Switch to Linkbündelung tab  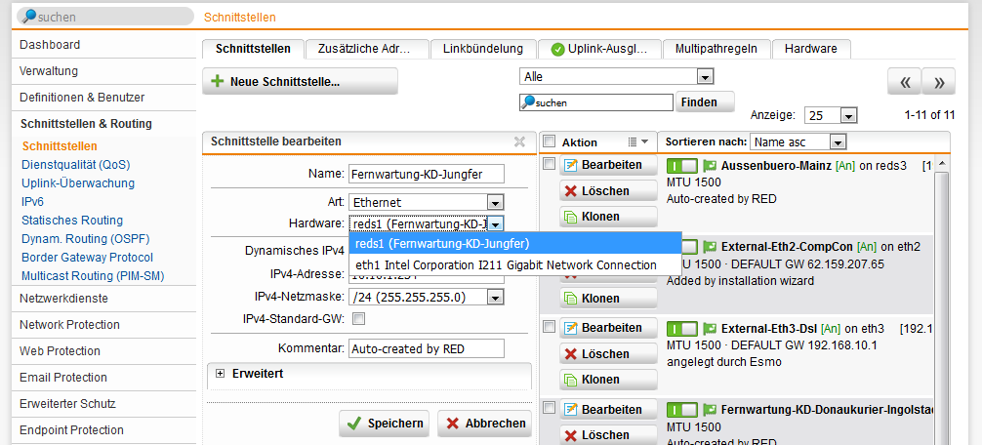(x=483, y=49)
